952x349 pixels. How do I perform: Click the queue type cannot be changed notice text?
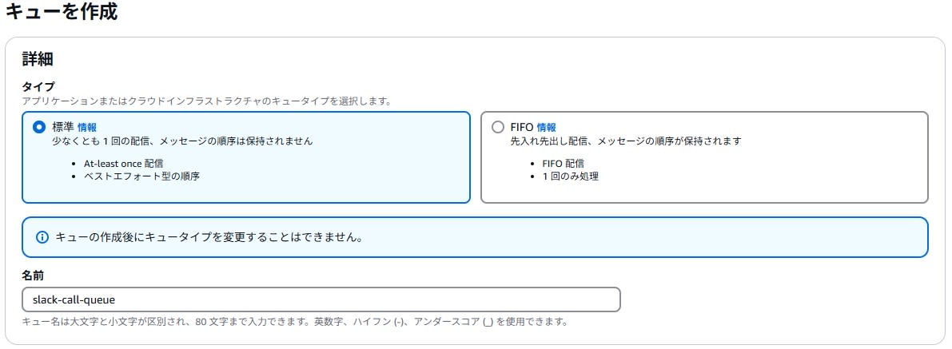[209, 237]
